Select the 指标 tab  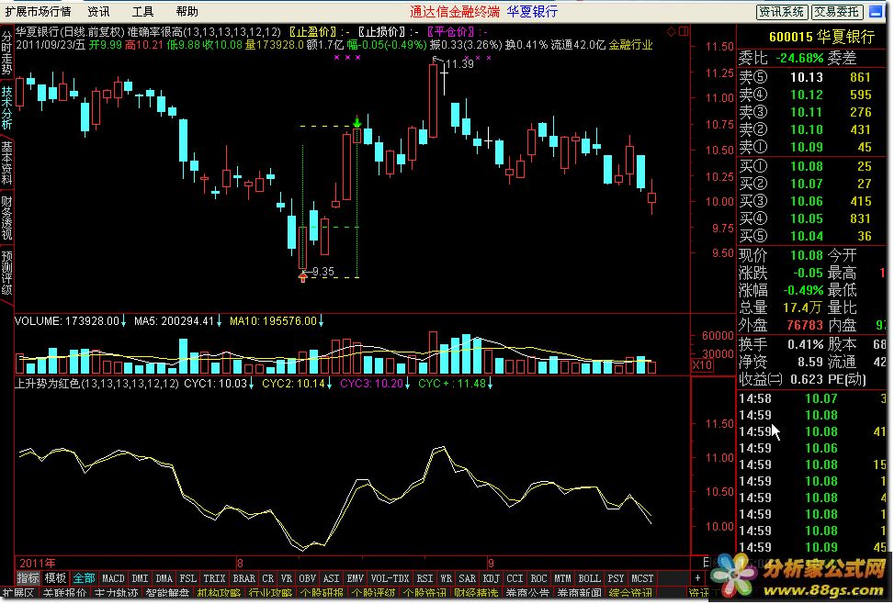(28, 578)
